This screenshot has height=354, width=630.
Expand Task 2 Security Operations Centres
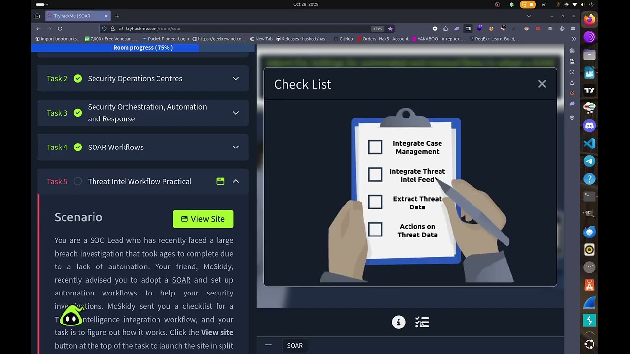click(236, 79)
